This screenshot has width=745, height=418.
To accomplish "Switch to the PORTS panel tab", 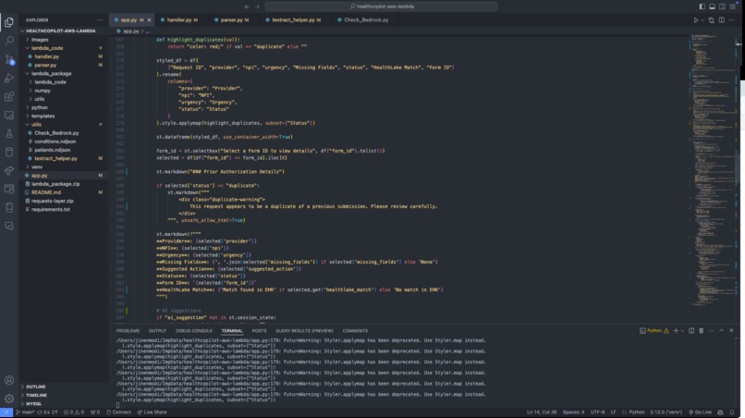I will pos(259,330).
